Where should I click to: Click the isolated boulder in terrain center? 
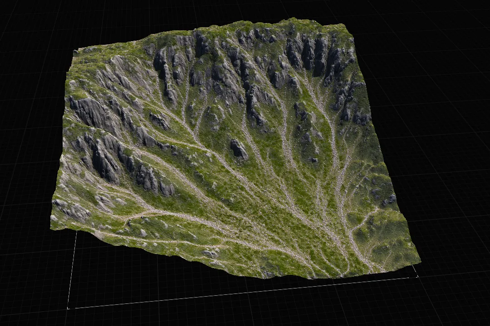click(x=239, y=149)
